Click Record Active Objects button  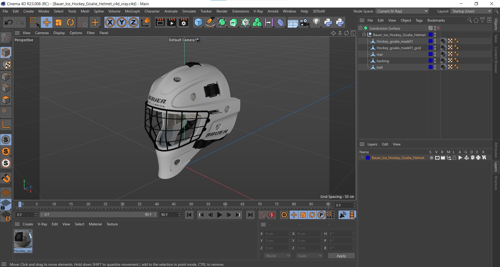[x=262, y=215]
